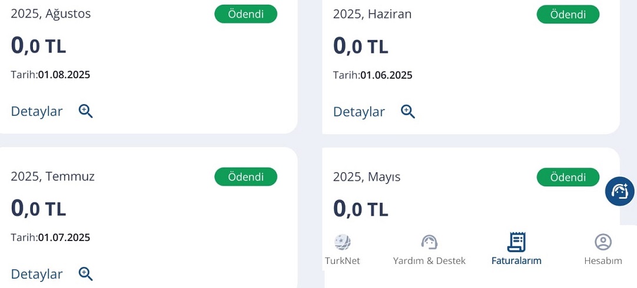Image resolution: width=637 pixels, height=288 pixels.
Task: Select the 2025, Mayıs invoice card
Action: [x=471, y=186]
